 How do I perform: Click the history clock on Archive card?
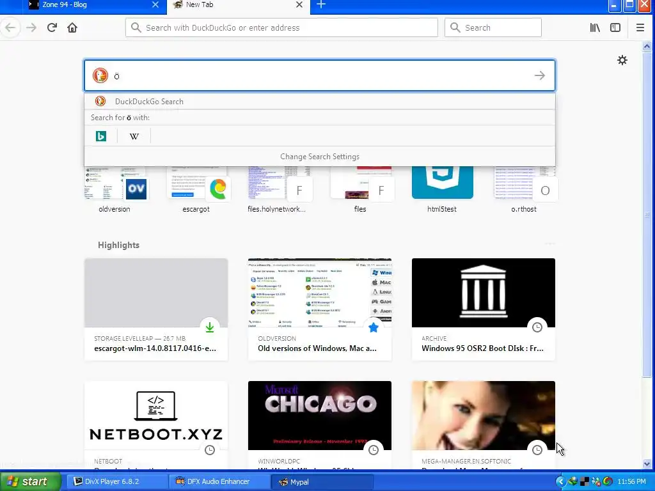(537, 328)
